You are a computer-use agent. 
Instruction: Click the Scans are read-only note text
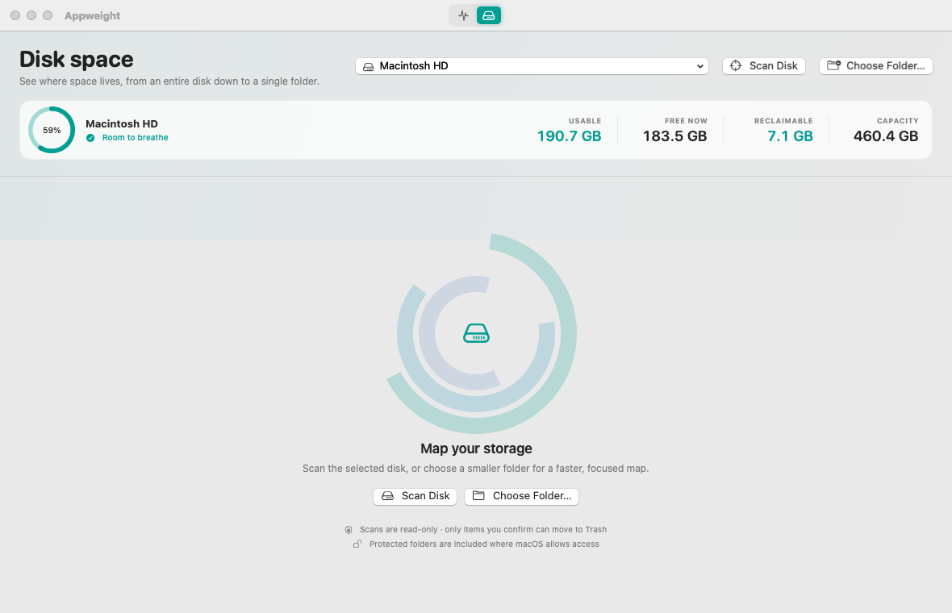click(483, 530)
